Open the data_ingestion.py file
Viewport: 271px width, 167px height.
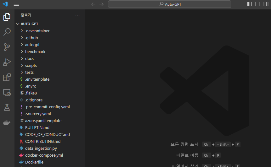pyautogui.click(x=50, y=148)
